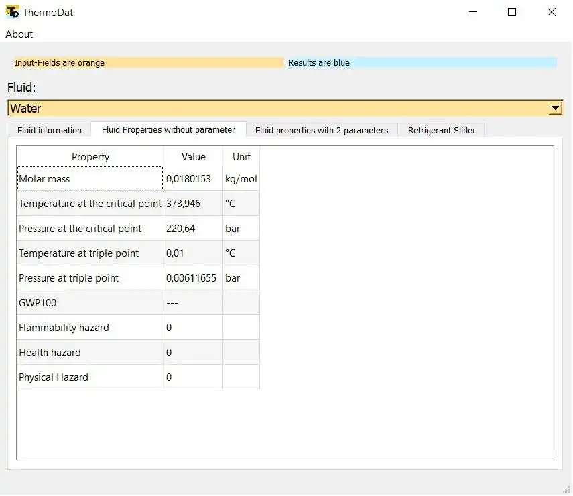573x496 pixels.
Task: Click the Health hazard row
Action: (90, 352)
